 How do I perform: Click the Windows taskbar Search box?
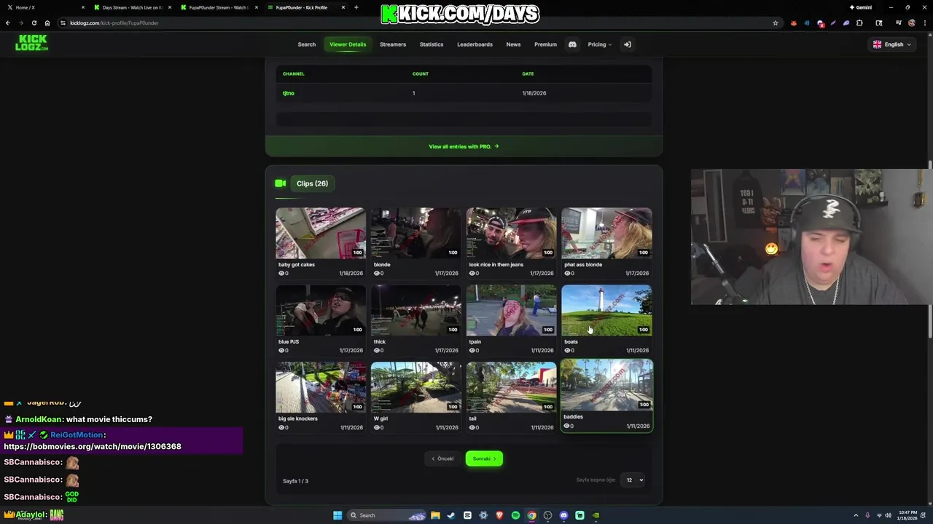tap(386, 515)
